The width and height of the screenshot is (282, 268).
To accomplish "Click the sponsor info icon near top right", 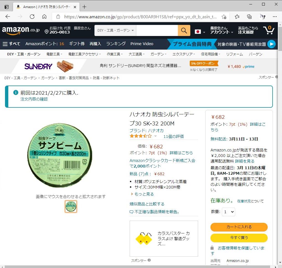I will click(x=277, y=77).
